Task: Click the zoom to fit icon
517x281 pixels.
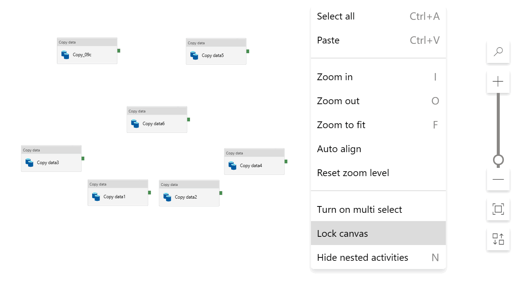Action: [x=498, y=209]
